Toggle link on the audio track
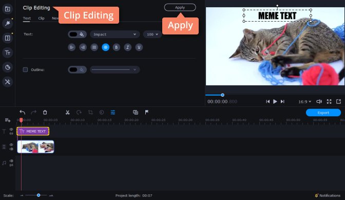This screenshot has width=345, height=200. tap(11, 165)
